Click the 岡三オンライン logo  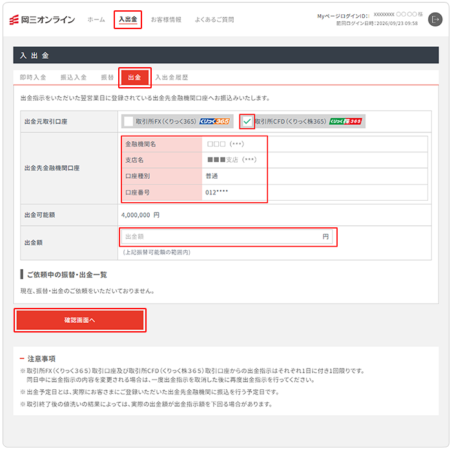42,19
